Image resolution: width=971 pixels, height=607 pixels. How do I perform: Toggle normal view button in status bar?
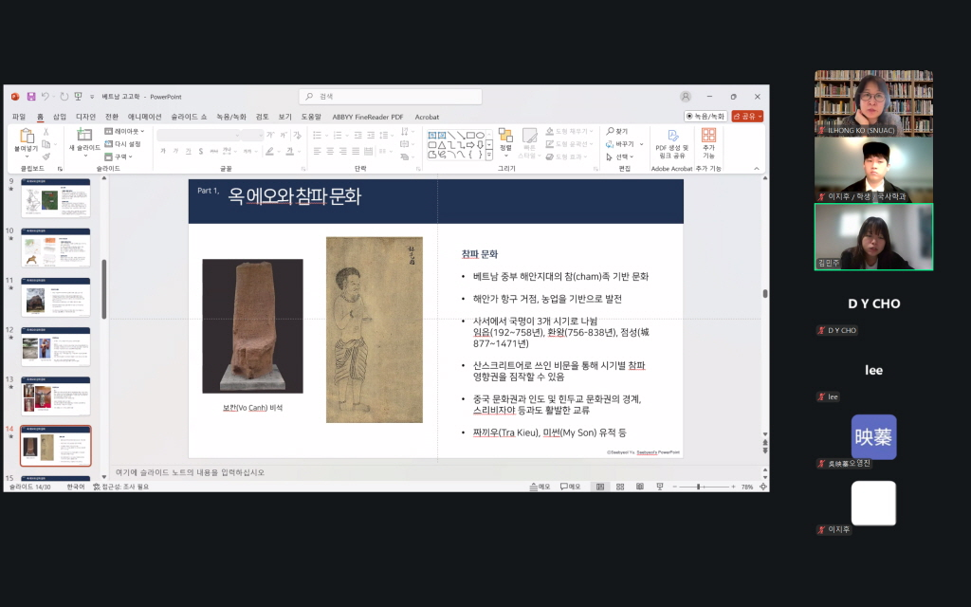point(600,487)
